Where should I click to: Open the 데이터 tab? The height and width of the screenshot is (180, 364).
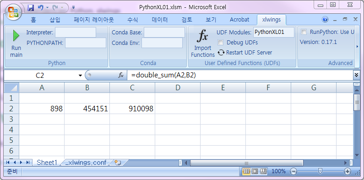[x=160, y=20]
